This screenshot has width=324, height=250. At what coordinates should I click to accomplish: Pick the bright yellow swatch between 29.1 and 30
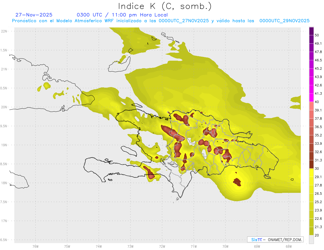tap(311, 173)
